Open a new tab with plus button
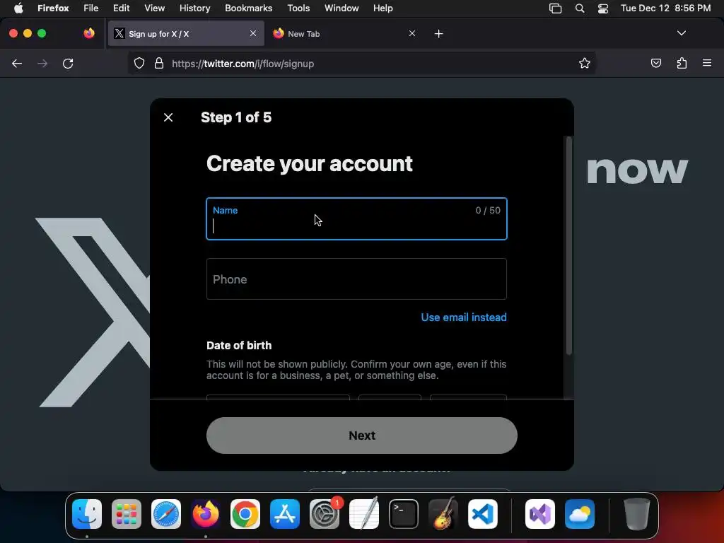 [x=438, y=34]
